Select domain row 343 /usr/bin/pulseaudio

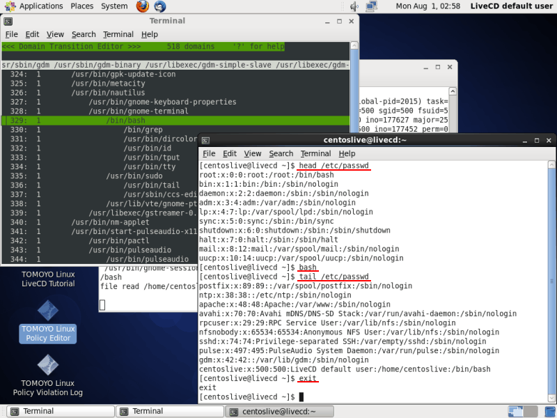point(100,250)
